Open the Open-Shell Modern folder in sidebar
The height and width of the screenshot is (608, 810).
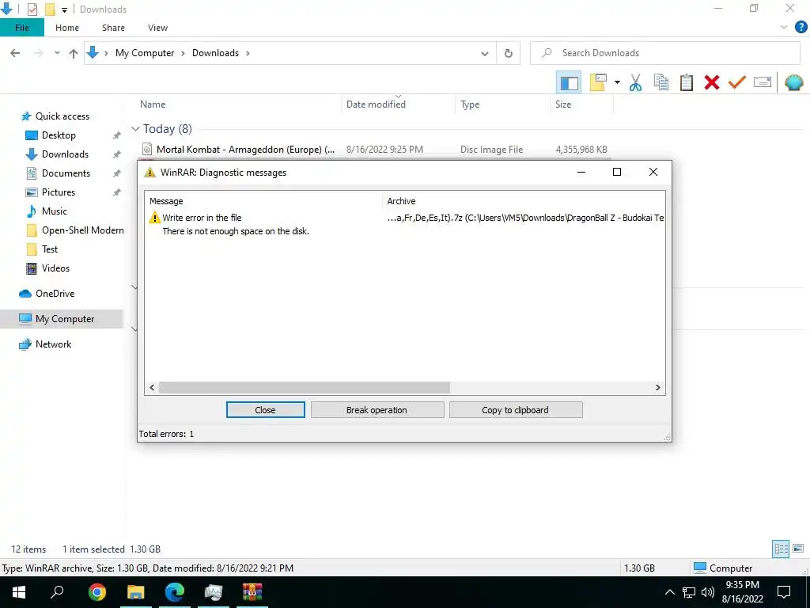click(82, 230)
